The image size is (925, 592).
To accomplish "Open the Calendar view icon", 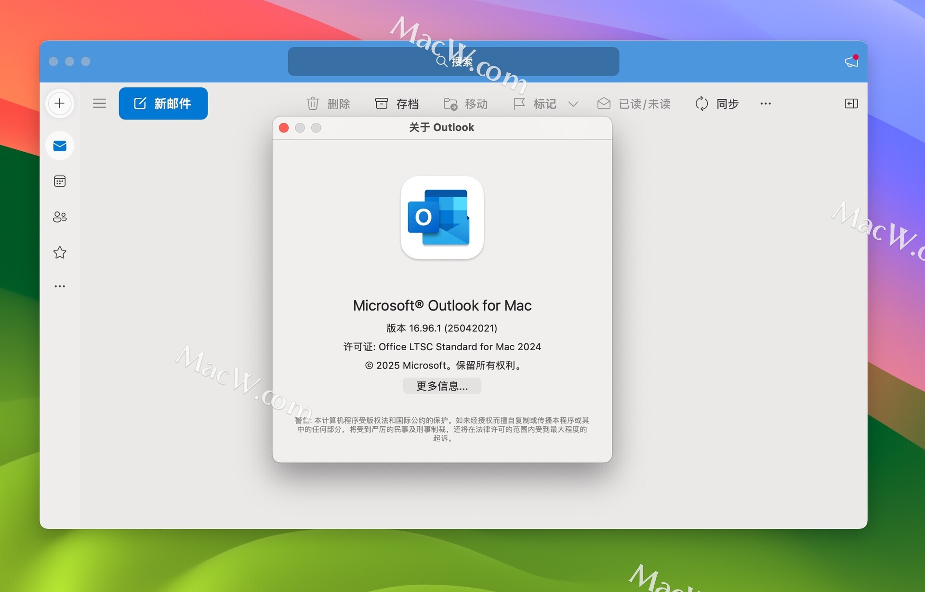I will click(60, 181).
